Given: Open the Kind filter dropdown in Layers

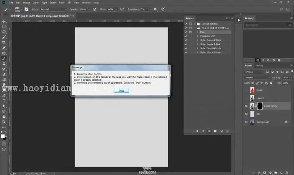Looking at the screenshot, I should tap(254, 72).
